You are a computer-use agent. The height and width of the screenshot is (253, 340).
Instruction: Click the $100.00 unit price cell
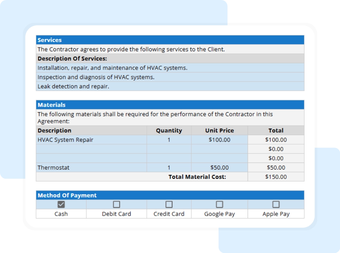tap(219, 140)
